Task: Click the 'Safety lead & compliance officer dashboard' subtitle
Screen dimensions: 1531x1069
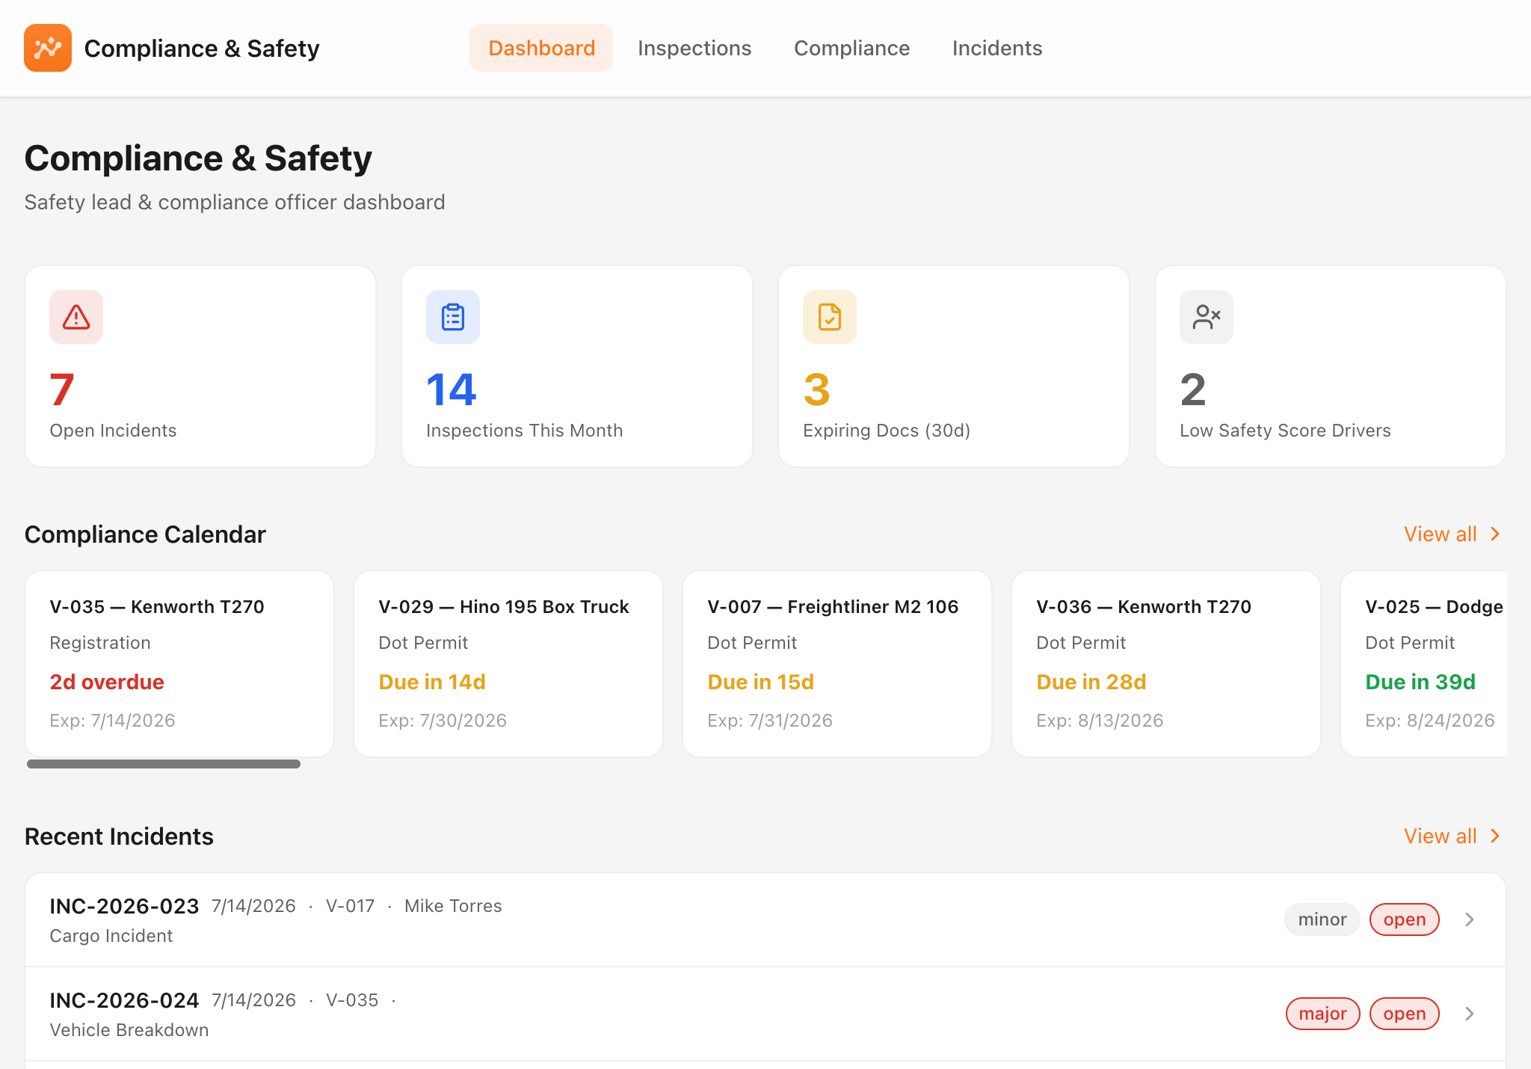Action: click(235, 203)
